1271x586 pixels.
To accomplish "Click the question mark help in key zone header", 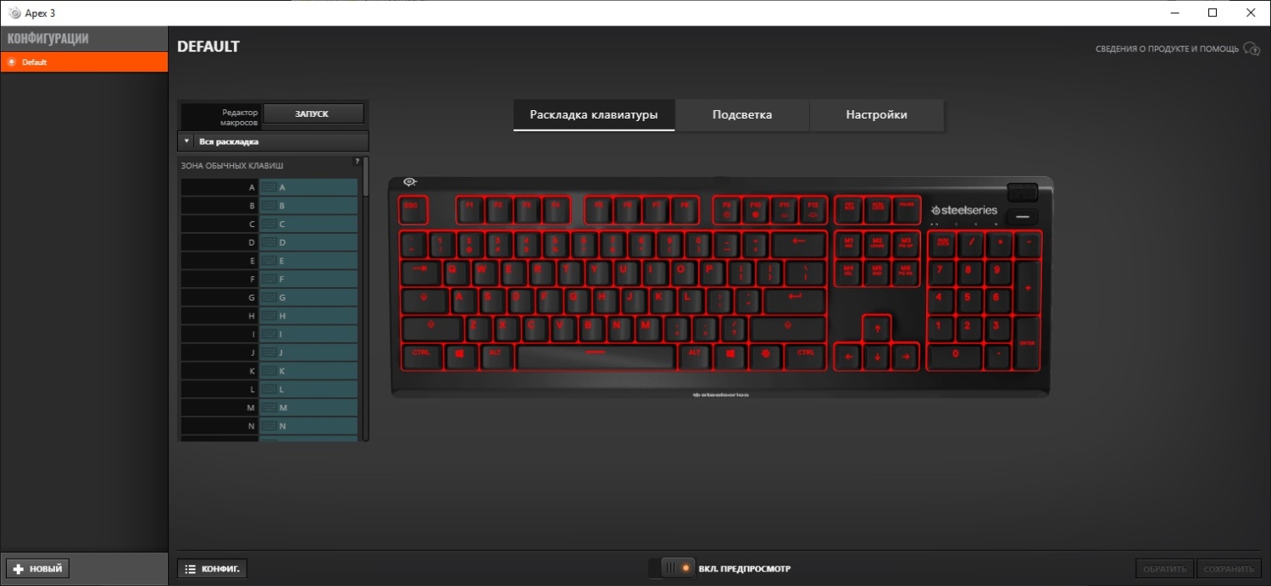I will [357, 161].
